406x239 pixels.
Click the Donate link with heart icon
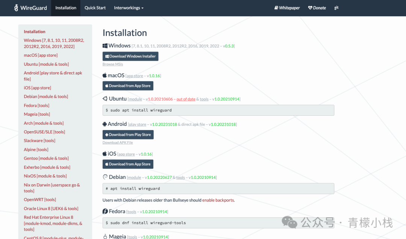coord(317,8)
